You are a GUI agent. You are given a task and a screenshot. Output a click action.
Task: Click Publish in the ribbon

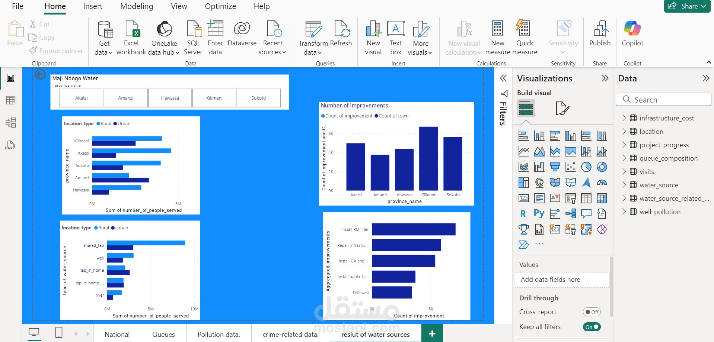(600, 33)
